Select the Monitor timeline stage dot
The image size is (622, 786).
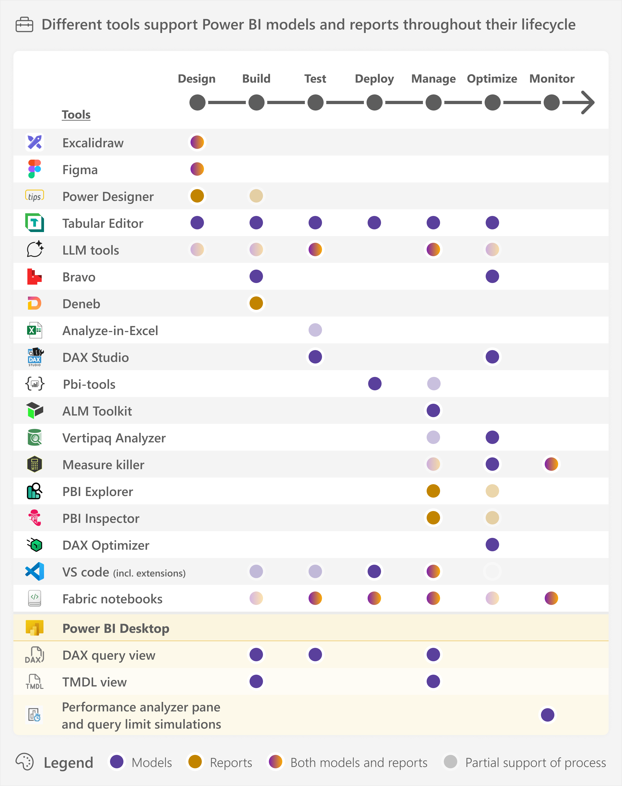click(551, 102)
